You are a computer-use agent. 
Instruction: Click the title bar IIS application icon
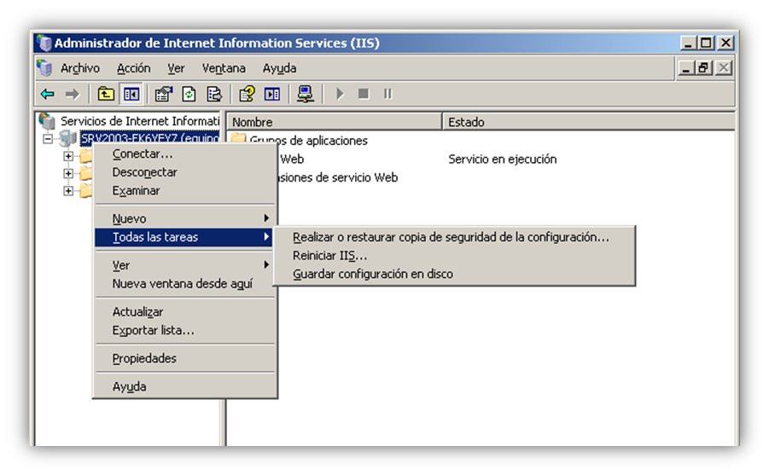44,43
